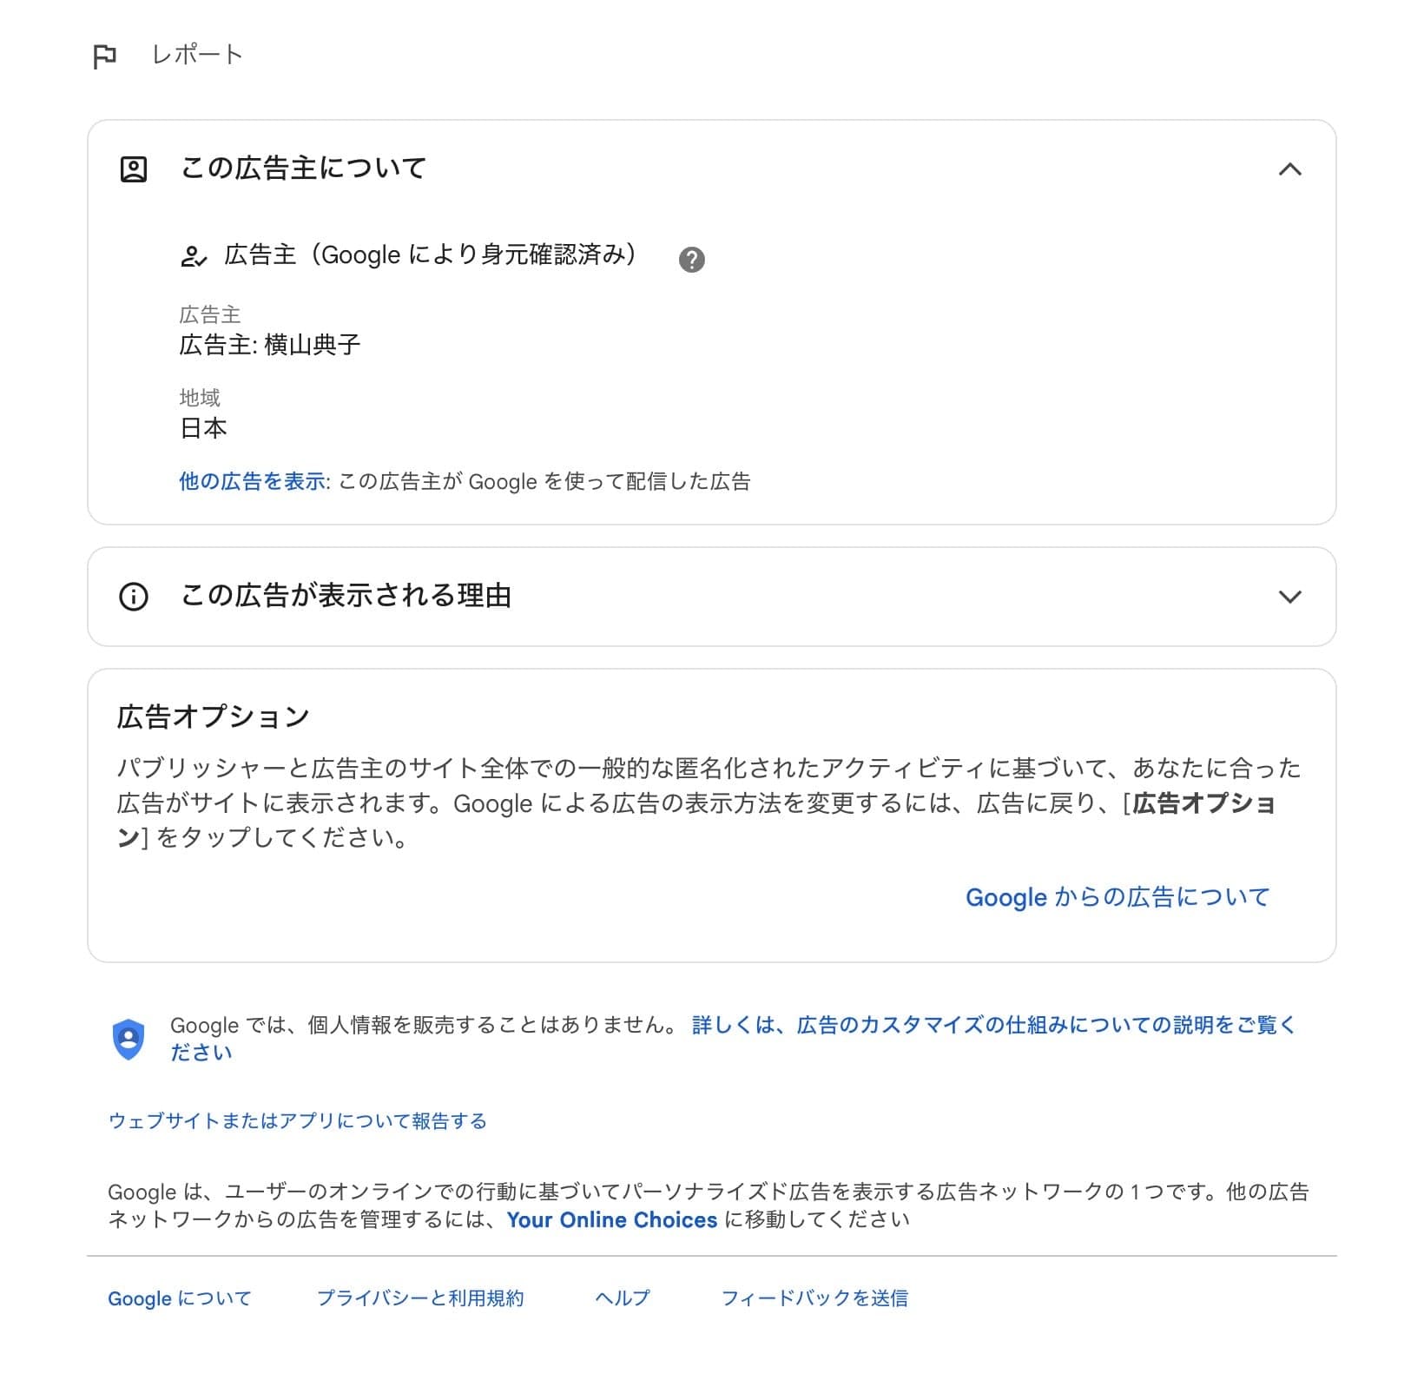Image resolution: width=1424 pixels, height=1387 pixels.
Task: Click the blue privacy shield icon
Action: tap(129, 1039)
